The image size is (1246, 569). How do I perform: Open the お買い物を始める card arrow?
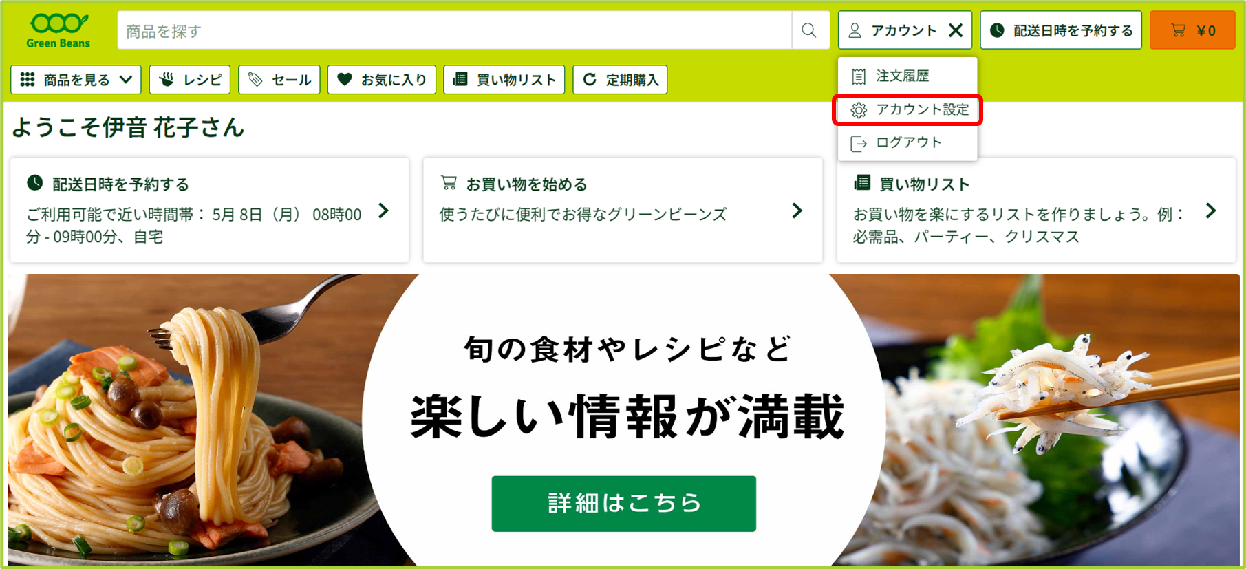(x=797, y=211)
